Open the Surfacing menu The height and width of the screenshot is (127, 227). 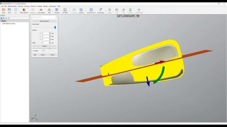[27, 6]
